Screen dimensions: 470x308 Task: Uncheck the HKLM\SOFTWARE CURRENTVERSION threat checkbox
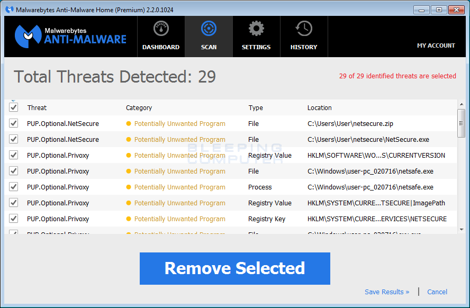[x=13, y=155]
